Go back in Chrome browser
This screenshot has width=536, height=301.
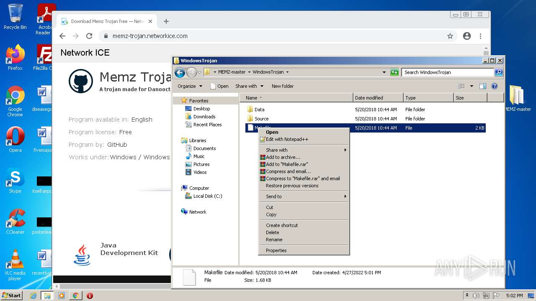62,36
